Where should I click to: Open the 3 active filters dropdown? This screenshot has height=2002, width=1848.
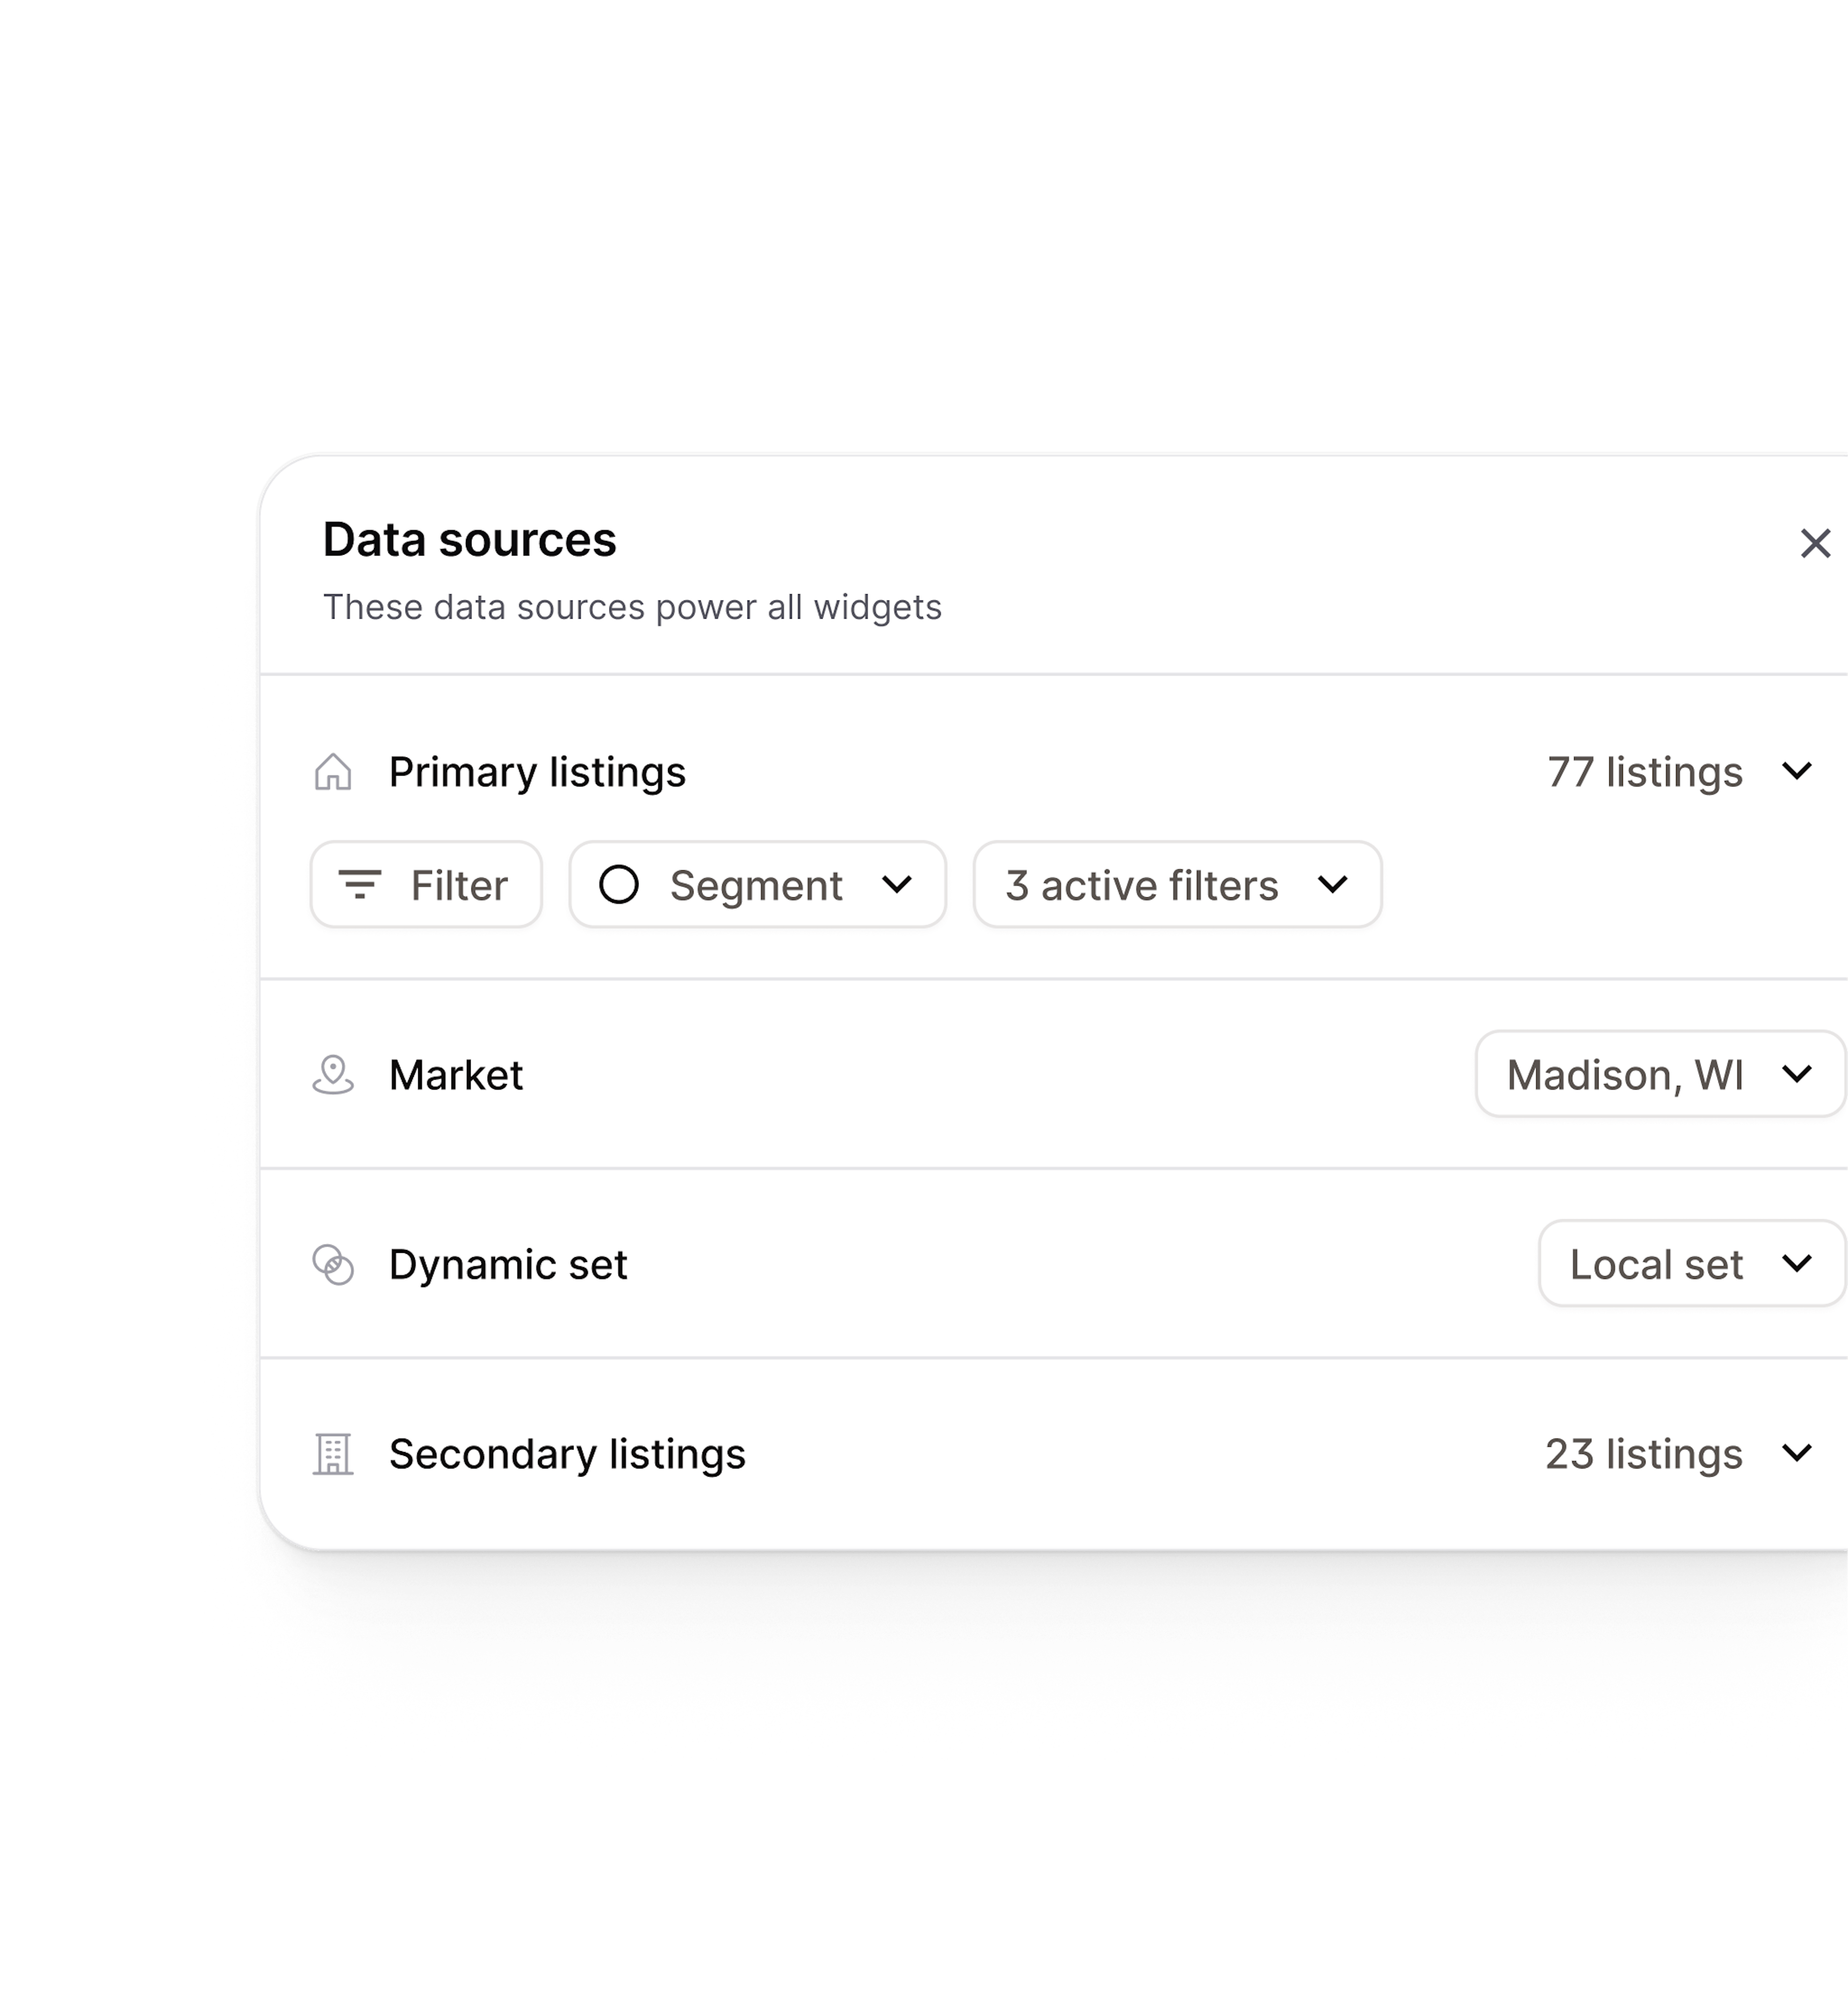pyautogui.click(x=1177, y=884)
